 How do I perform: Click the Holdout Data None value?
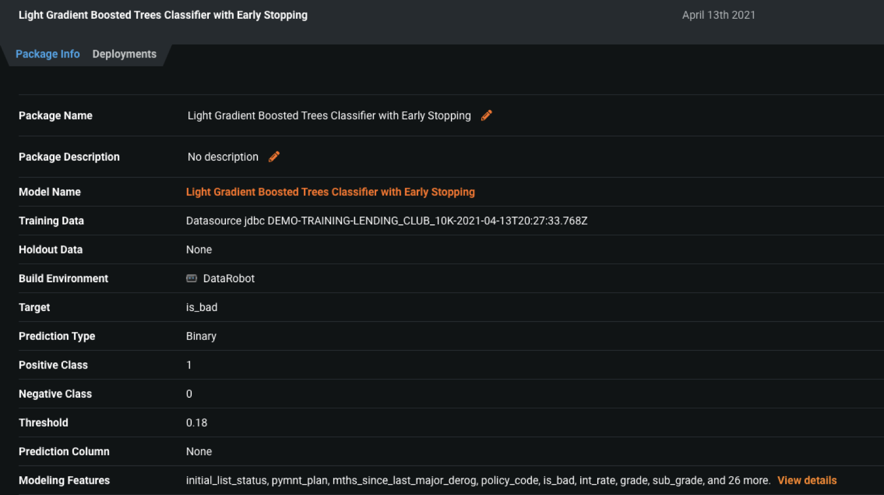click(199, 250)
